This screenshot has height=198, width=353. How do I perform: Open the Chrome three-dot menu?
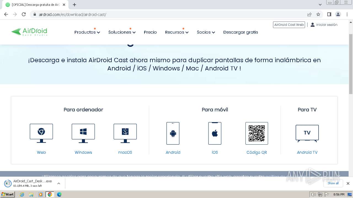point(347,14)
